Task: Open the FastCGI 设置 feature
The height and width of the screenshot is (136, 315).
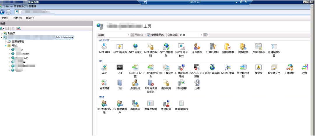Action: [135, 71]
